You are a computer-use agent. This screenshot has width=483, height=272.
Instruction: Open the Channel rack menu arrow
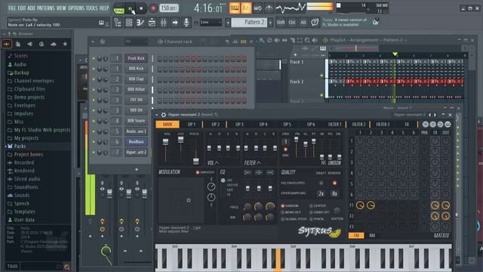(x=93, y=42)
